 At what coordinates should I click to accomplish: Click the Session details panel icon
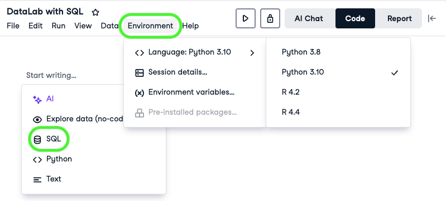pos(140,73)
